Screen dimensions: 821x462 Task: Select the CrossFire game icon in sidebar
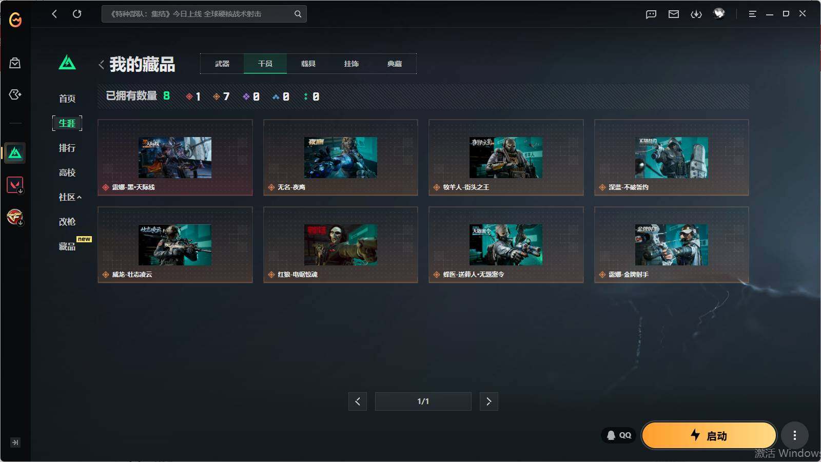(x=15, y=217)
